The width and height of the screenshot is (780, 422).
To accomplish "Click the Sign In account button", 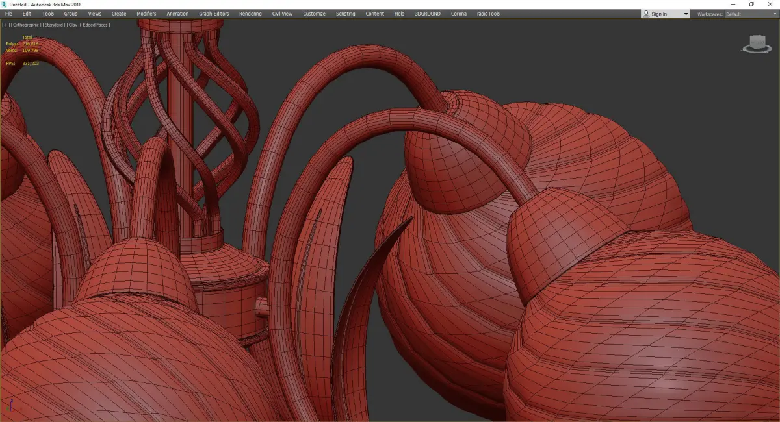I will tap(659, 14).
